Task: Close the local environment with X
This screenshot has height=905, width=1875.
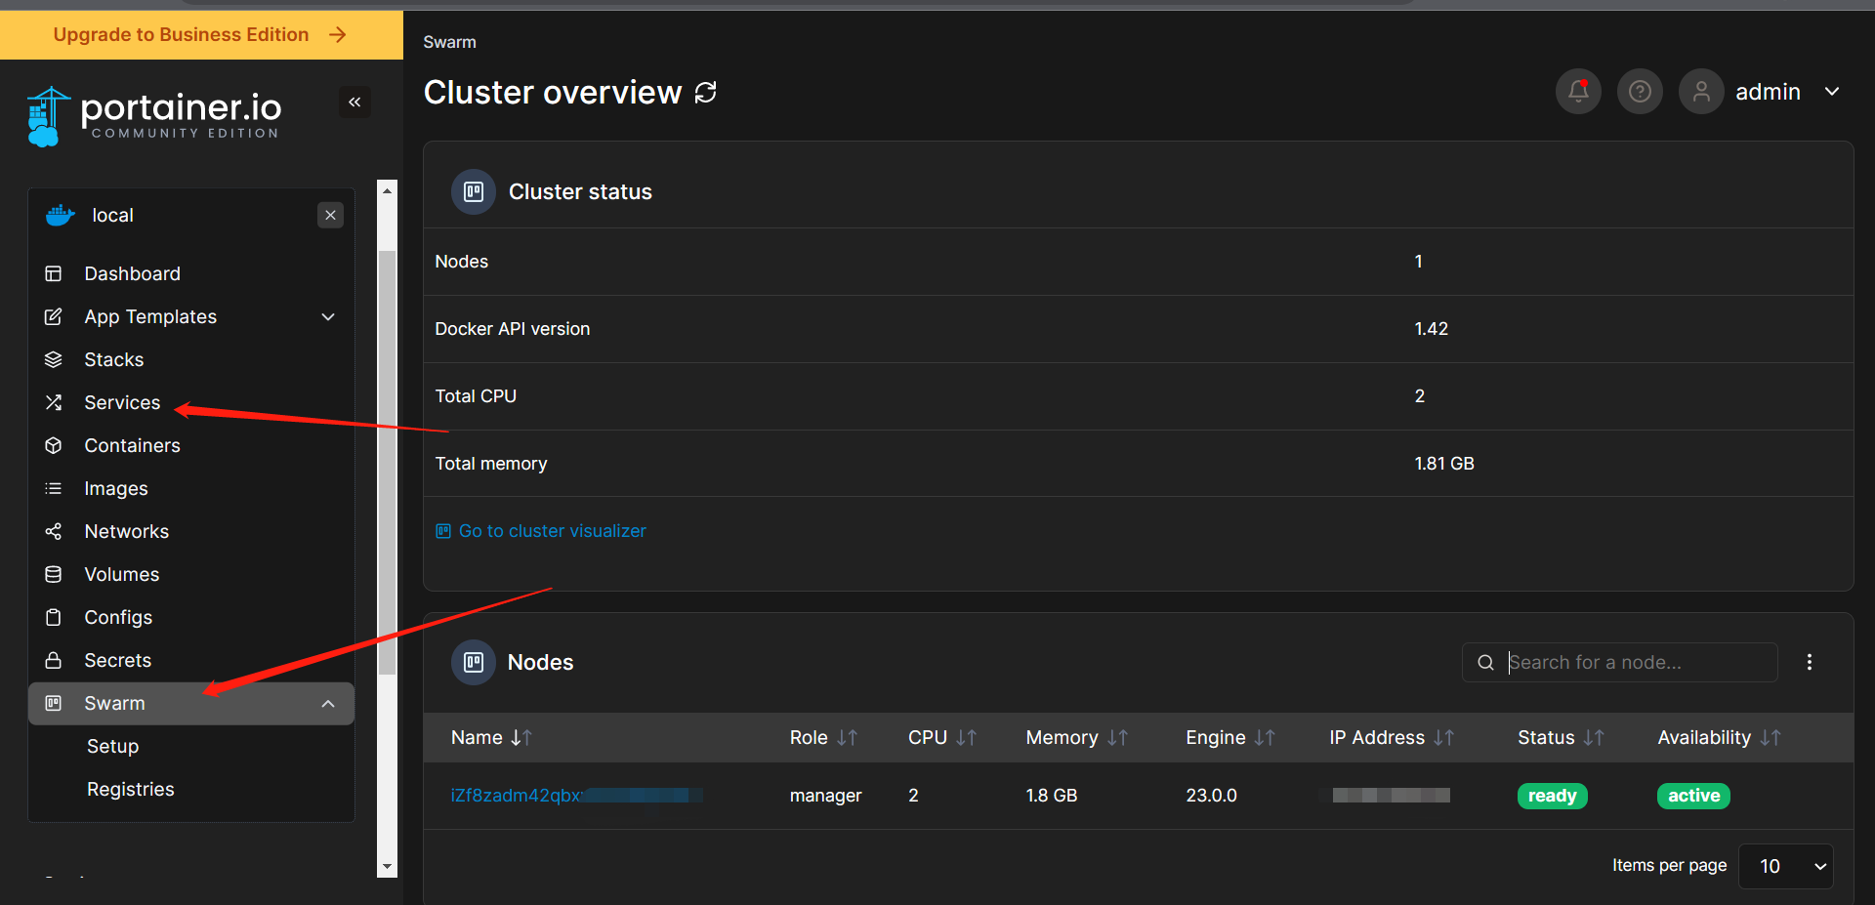Action: (x=331, y=215)
